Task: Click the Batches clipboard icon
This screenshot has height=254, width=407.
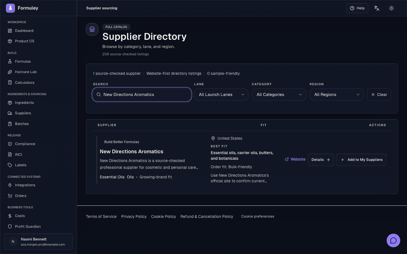Action: click(x=10, y=124)
